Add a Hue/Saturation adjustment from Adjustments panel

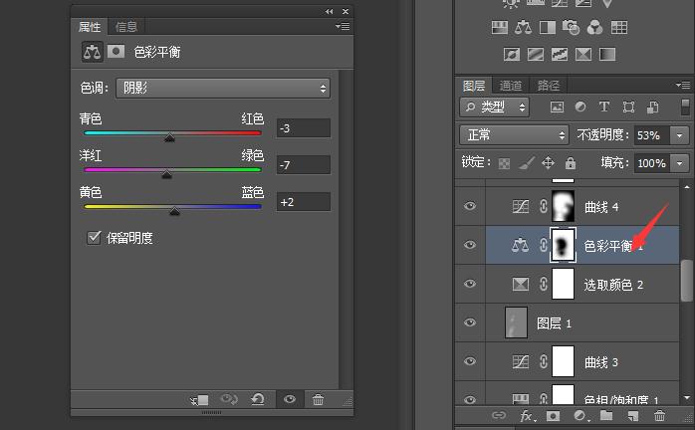500,28
